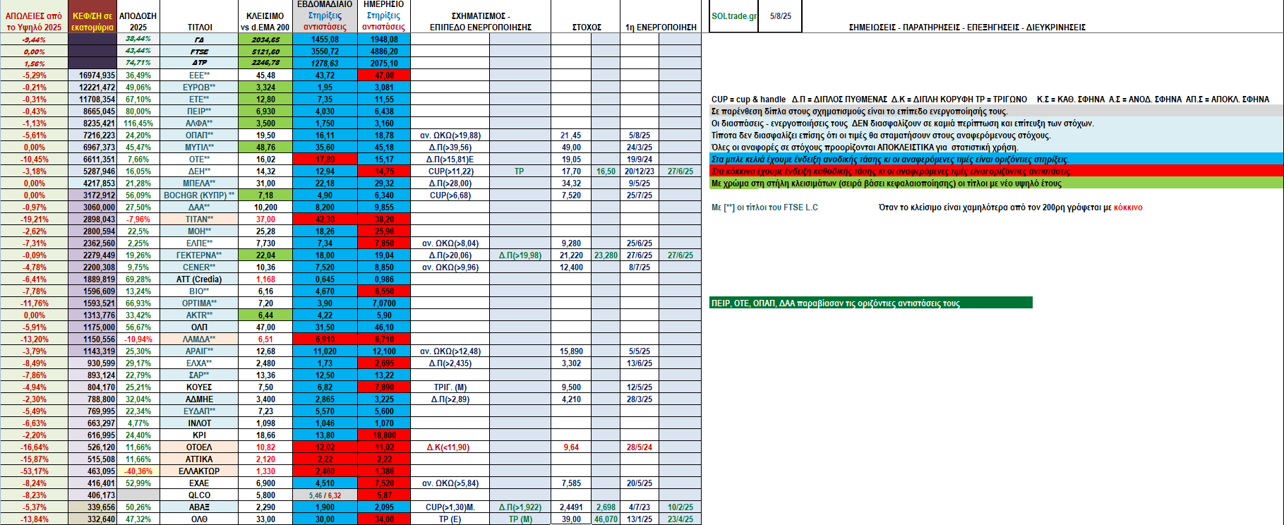Select the ΔΤΡ index title cell
The image size is (1284, 525).
200,64
